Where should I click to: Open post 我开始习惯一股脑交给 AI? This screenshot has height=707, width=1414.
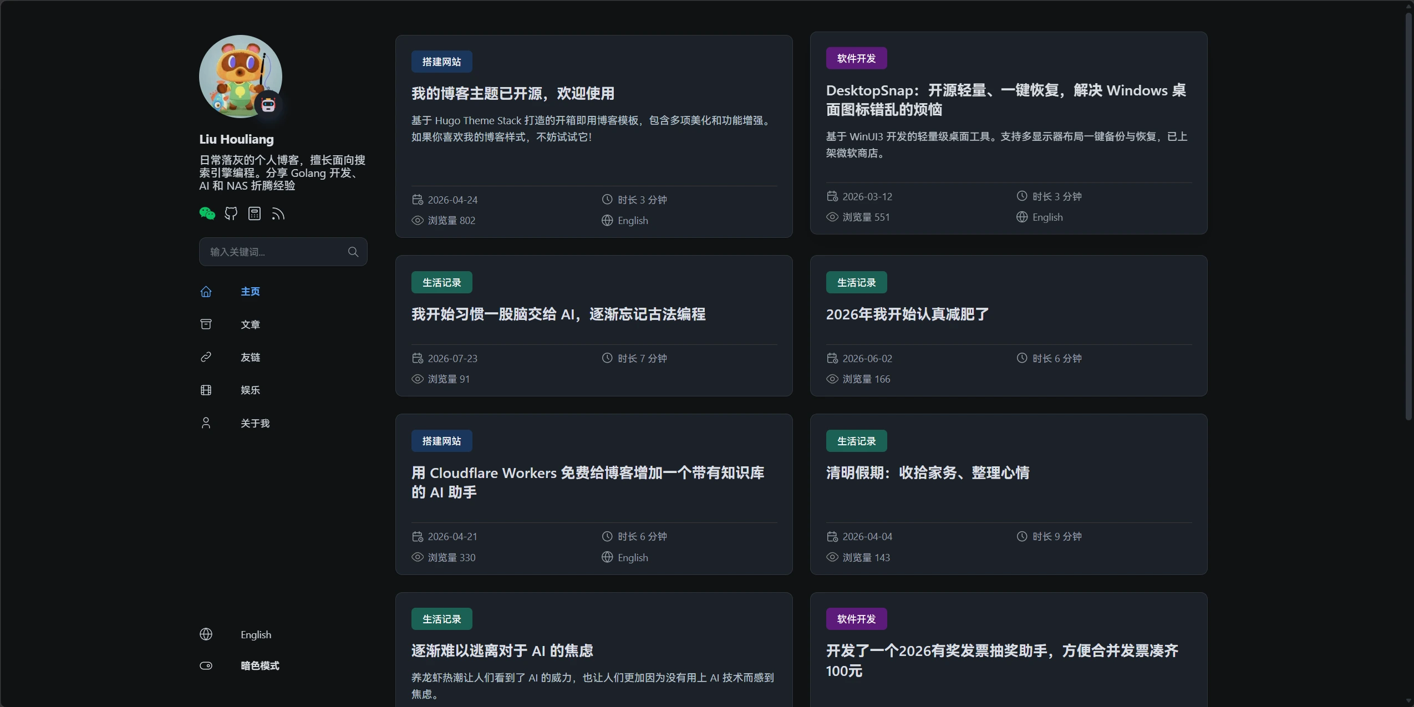(x=558, y=314)
